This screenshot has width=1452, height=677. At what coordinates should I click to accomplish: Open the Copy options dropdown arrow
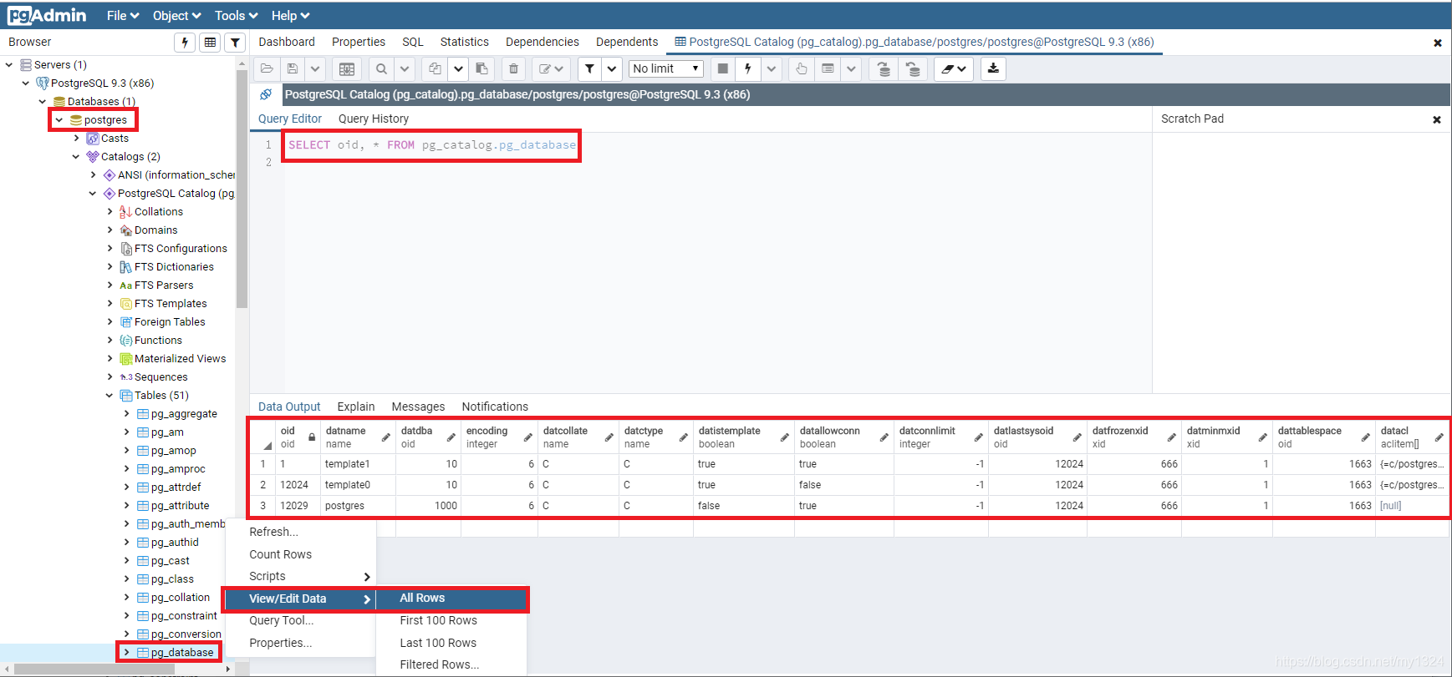tap(458, 68)
